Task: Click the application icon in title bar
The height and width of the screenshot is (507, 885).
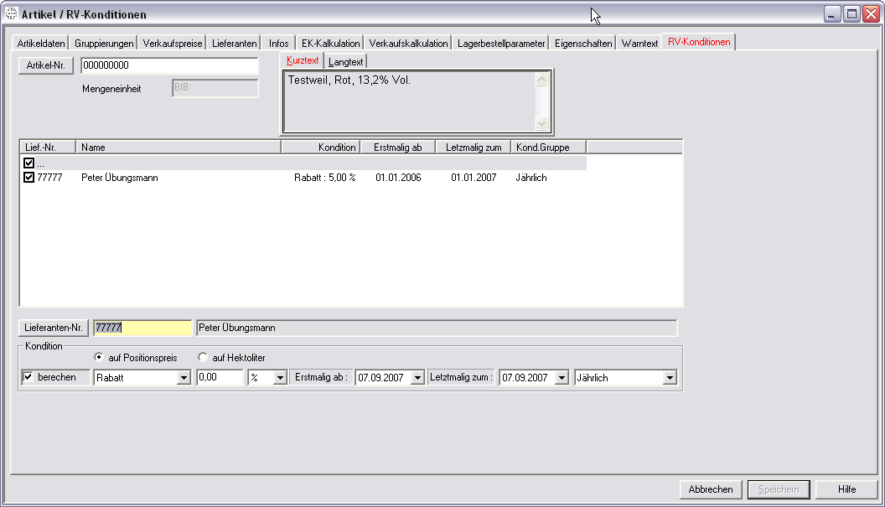Action: coord(11,14)
